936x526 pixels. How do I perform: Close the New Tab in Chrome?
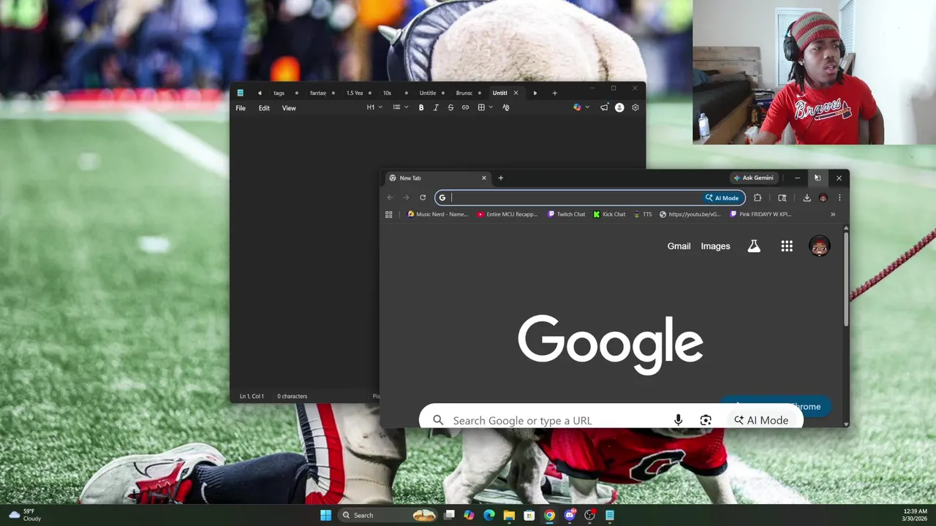[483, 178]
